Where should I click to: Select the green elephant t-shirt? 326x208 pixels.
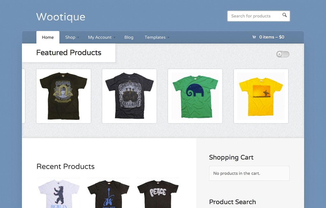tap(195, 96)
